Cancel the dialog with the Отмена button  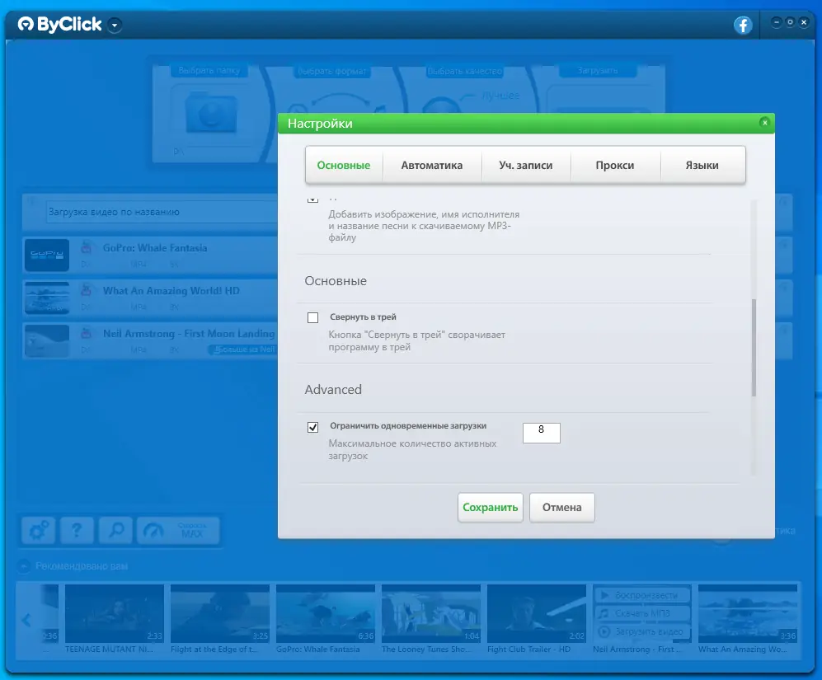(x=562, y=508)
